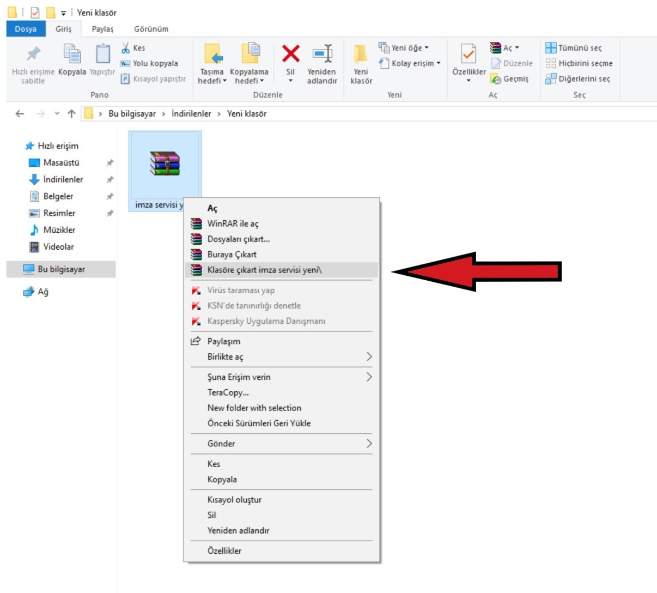Image resolution: width=657 pixels, height=593 pixels.
Task: Click the Yeniden adlandır rename icon
Action: [322, 55]
